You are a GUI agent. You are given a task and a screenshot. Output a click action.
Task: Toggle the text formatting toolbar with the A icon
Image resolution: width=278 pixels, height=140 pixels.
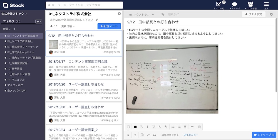click(128, 135)
